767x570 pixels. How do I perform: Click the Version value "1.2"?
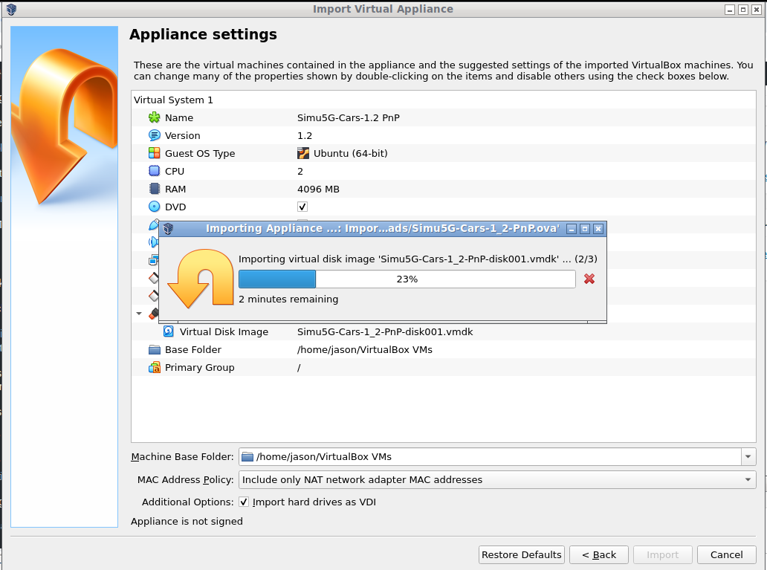(305, 135)
